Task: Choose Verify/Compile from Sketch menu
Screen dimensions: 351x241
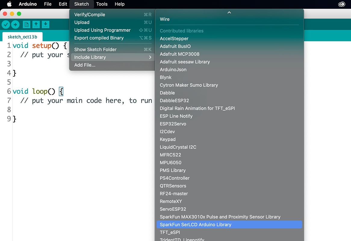Action: [x=113, y=14]
